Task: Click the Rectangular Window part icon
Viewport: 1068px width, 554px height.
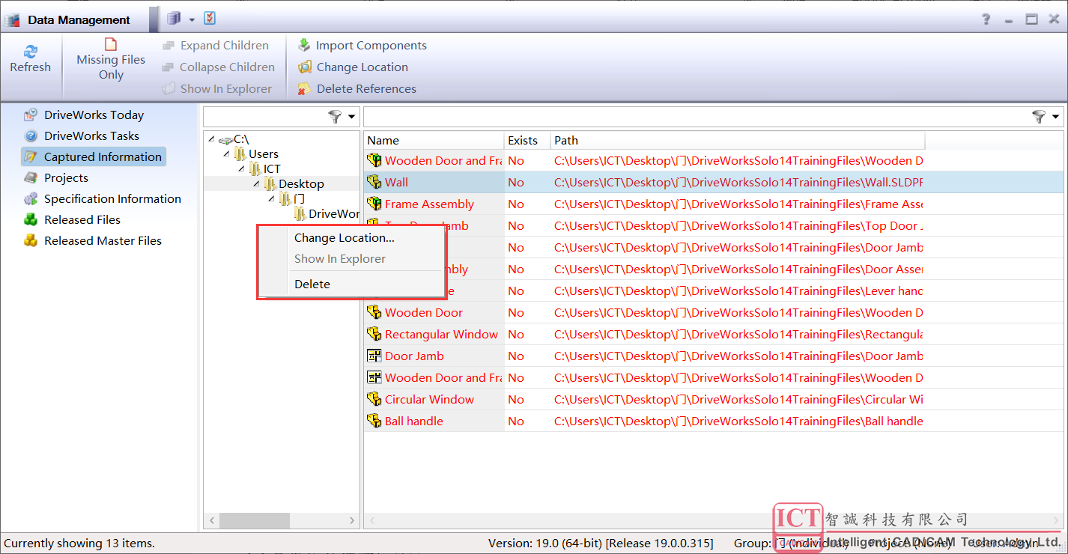Action: coord(374,334)
